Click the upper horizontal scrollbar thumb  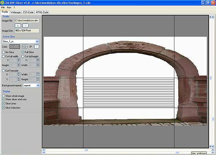(x=86, y=150)
